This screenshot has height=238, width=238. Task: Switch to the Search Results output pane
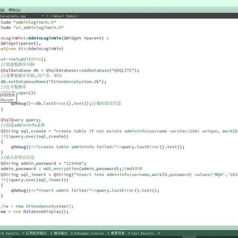(9, 233)
